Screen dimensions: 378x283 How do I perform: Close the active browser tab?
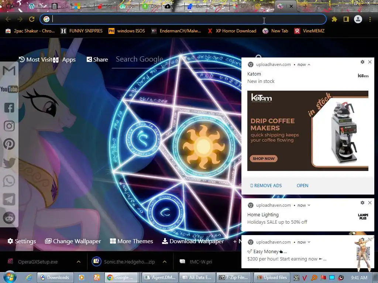pos(291,6)
